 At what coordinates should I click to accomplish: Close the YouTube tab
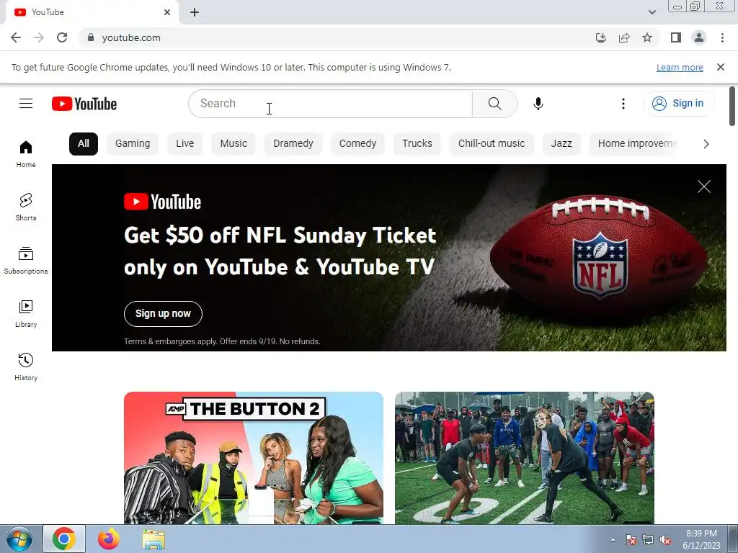click(167, 12)
